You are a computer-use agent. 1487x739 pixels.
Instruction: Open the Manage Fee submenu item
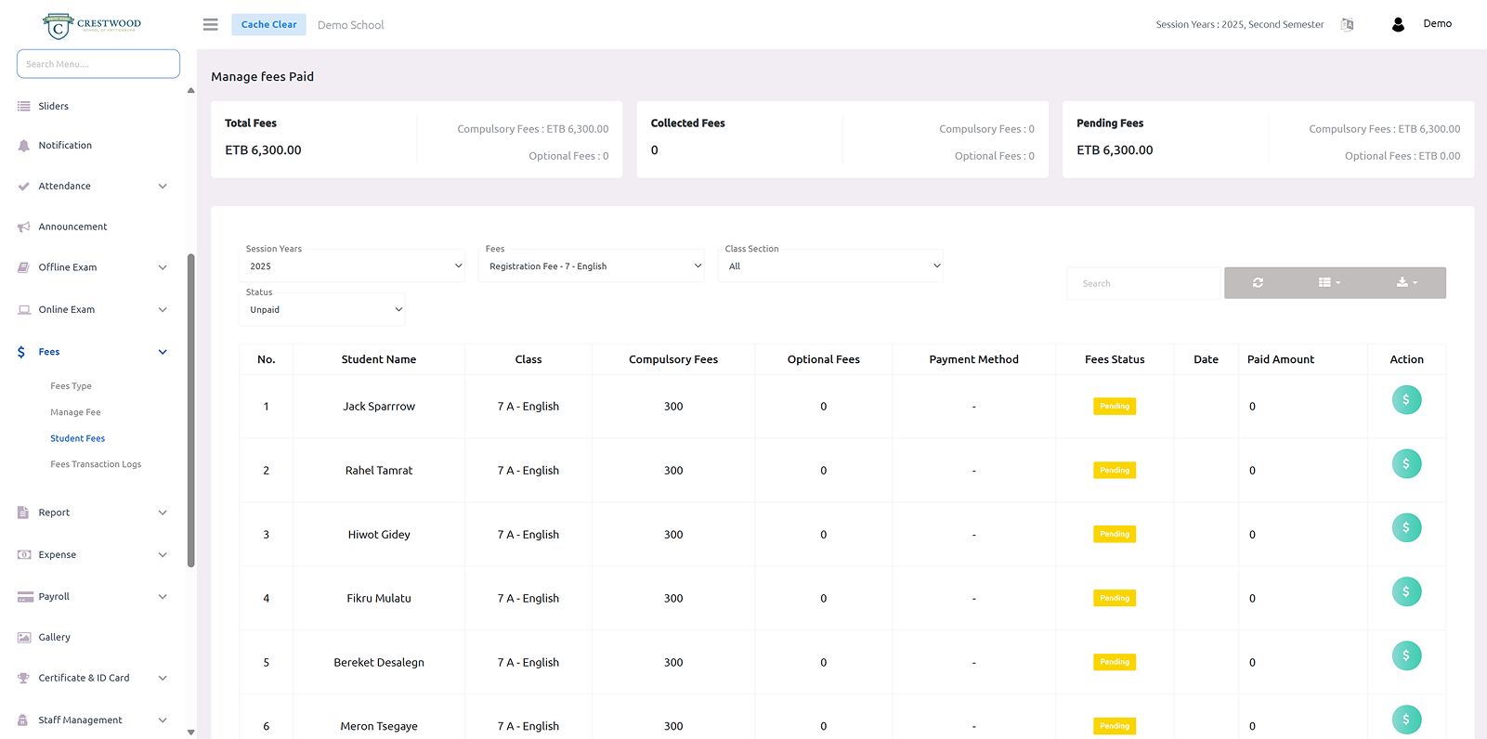coord(75,412)
